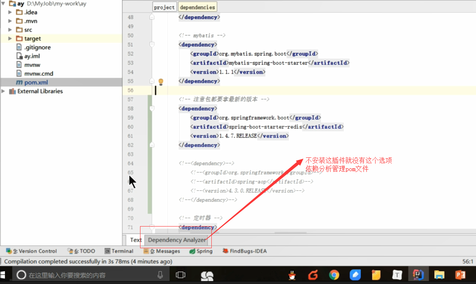The image size is (476, 284).
Task: Select the ay.iml file
Action: 32,56
